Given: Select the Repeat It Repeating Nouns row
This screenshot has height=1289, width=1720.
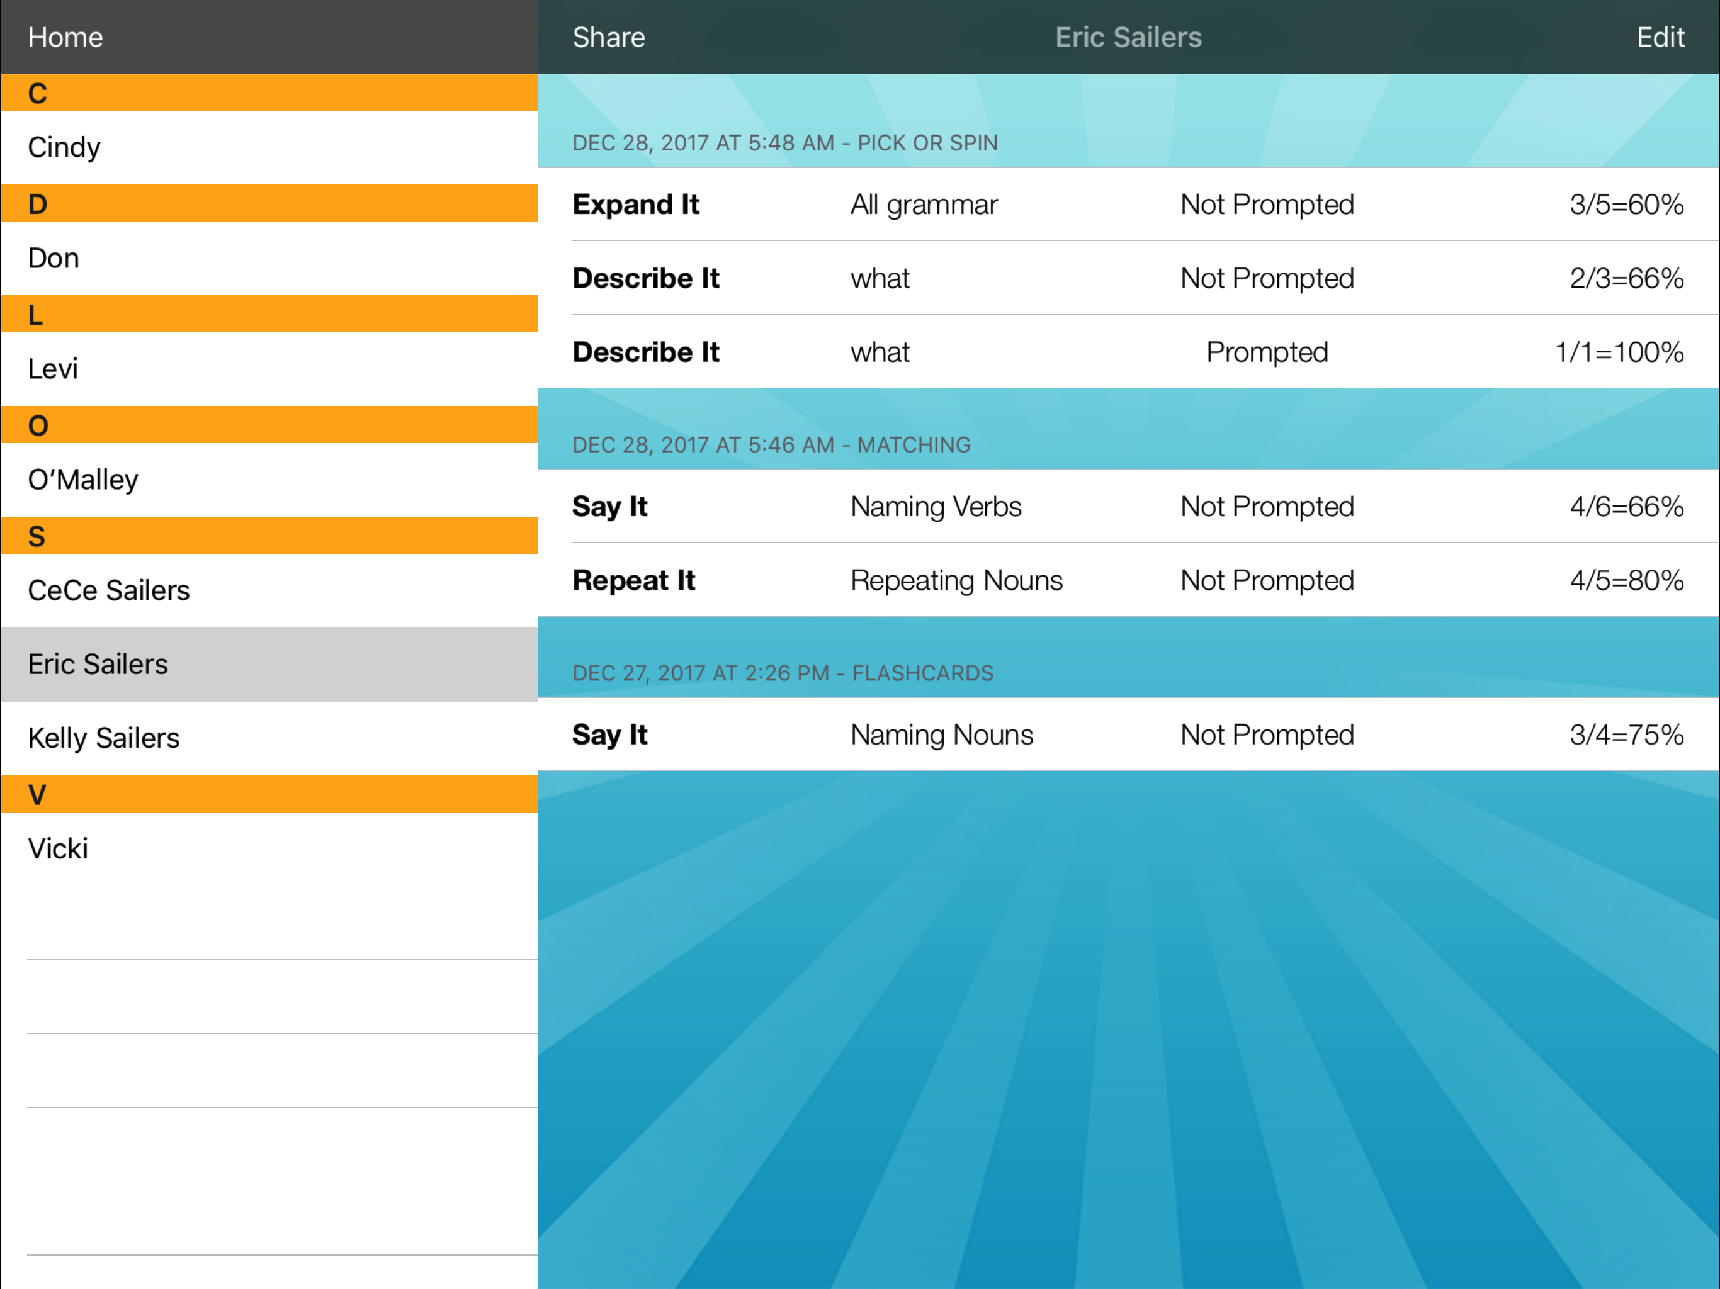Looking at the screenshot, I should 1128,581.
